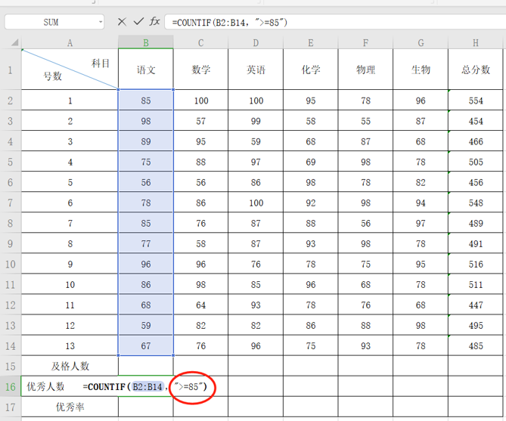Select all cells with the corner triangle
This screenshot has height=421, width=506.
coord(14,42)
